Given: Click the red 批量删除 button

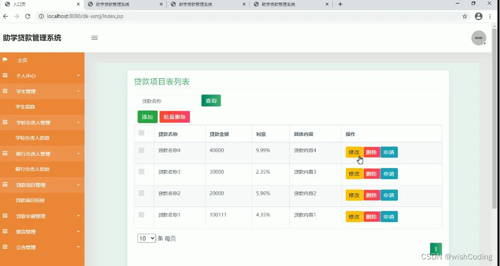Looking at the screenshot, I should (174, 117).
